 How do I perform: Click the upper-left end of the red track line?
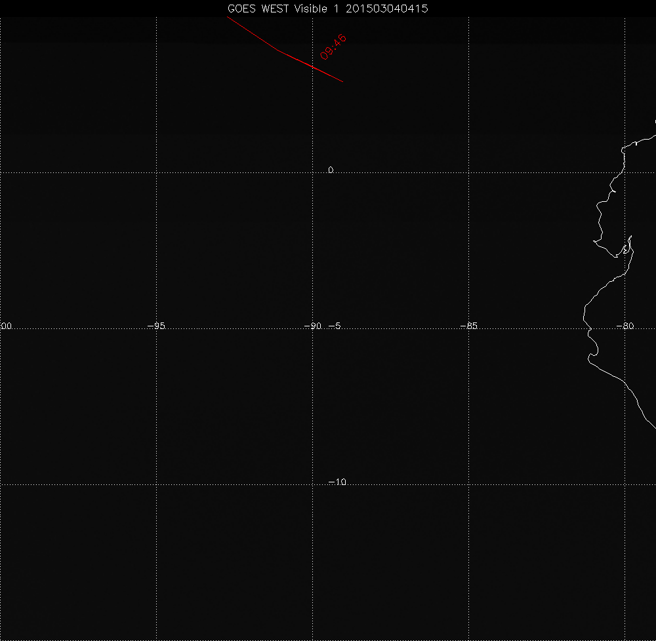[x=228, y=18]
